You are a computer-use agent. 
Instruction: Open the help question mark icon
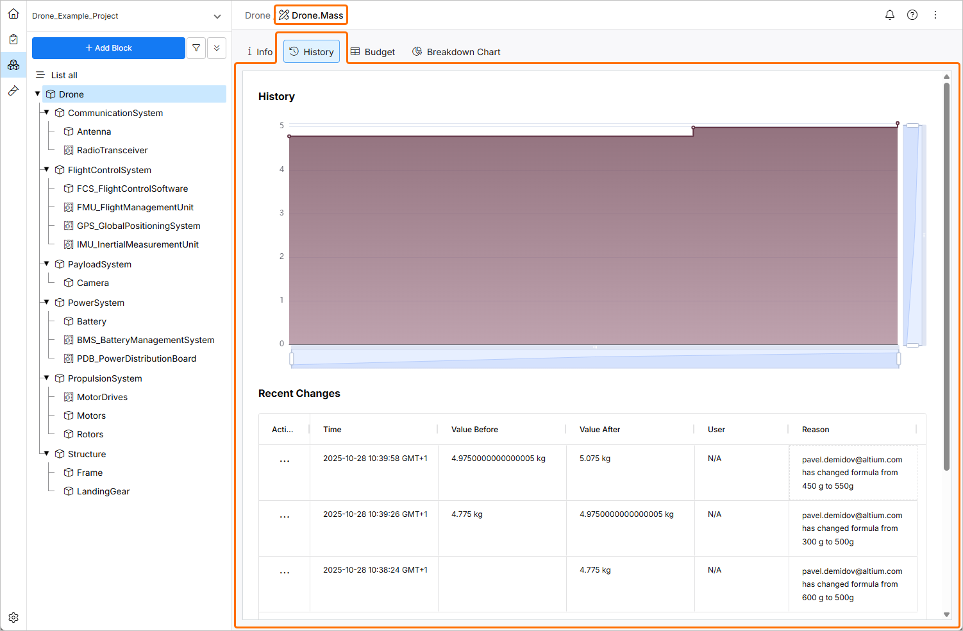pos(912,14)
